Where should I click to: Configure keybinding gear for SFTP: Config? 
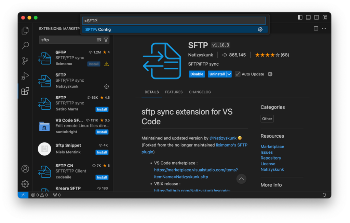click(260, 29)
